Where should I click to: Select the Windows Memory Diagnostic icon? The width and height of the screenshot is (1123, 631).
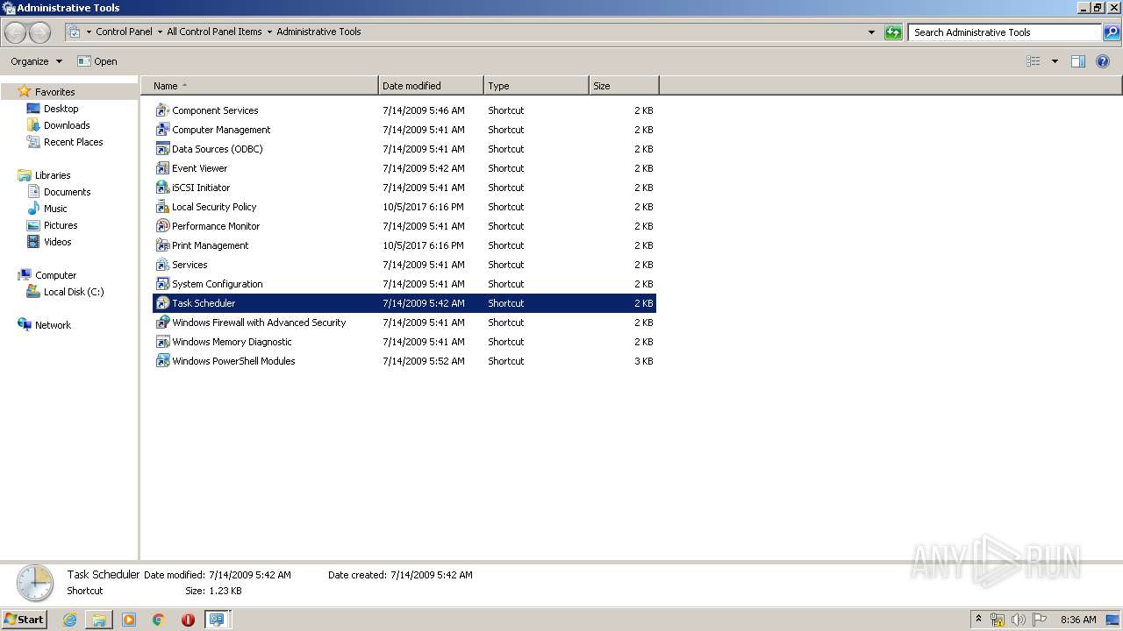coord(162,342)
